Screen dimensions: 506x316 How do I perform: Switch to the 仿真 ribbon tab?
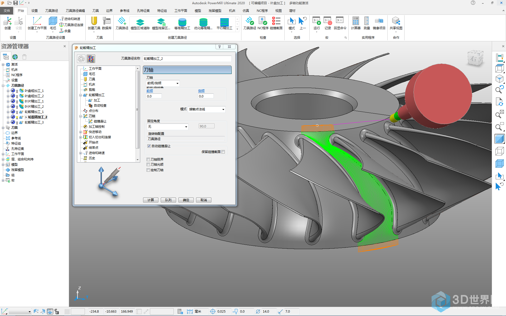pos(246,11)
